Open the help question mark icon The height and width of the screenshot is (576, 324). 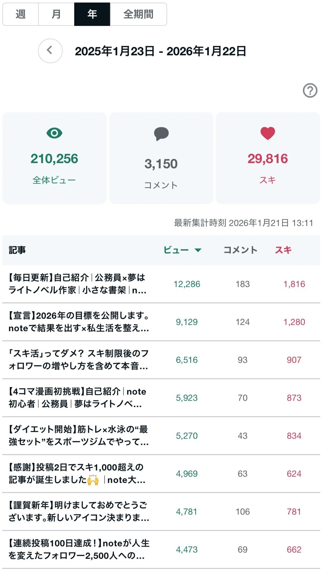click(x=310, y=91)
